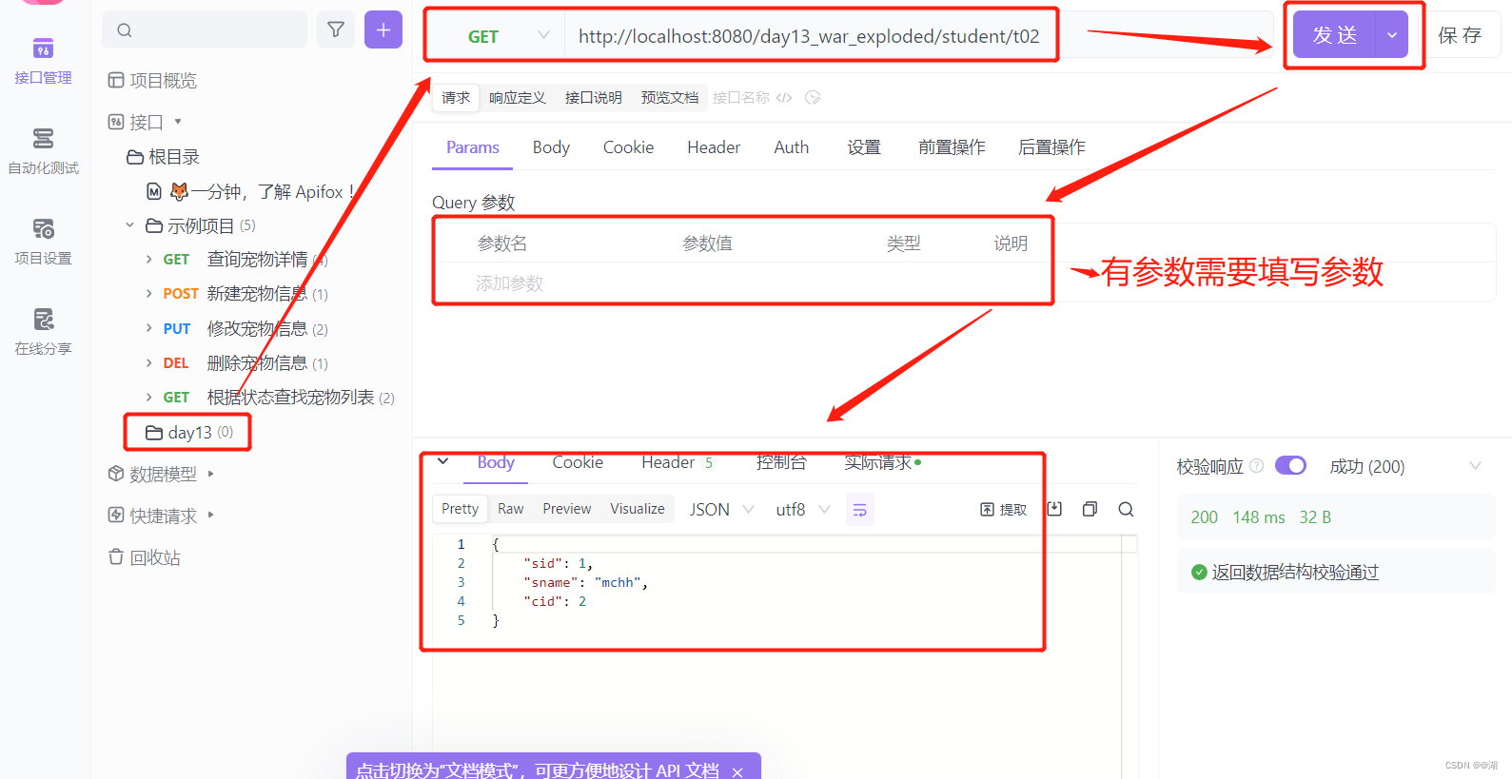Select 响应定义 tab
This screenshot has width=1512, height=779.
coord(518,98)
